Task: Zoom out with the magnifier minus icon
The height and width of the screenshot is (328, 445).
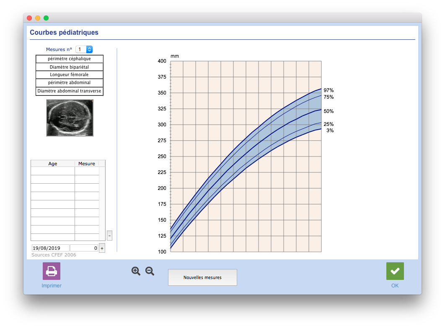Action: tap(150, 271)
